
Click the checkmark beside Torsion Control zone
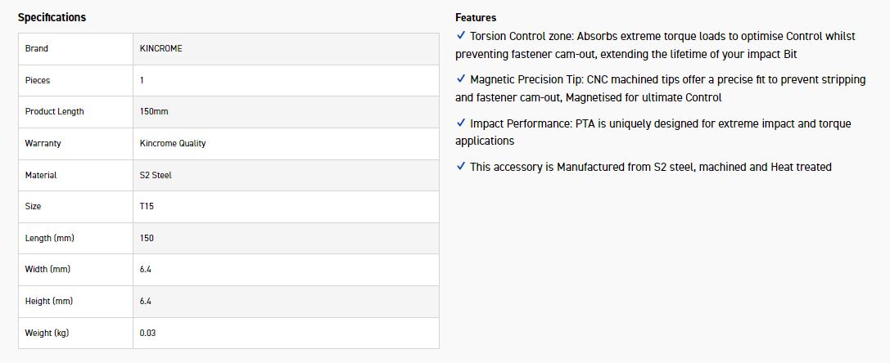(461, 36)
